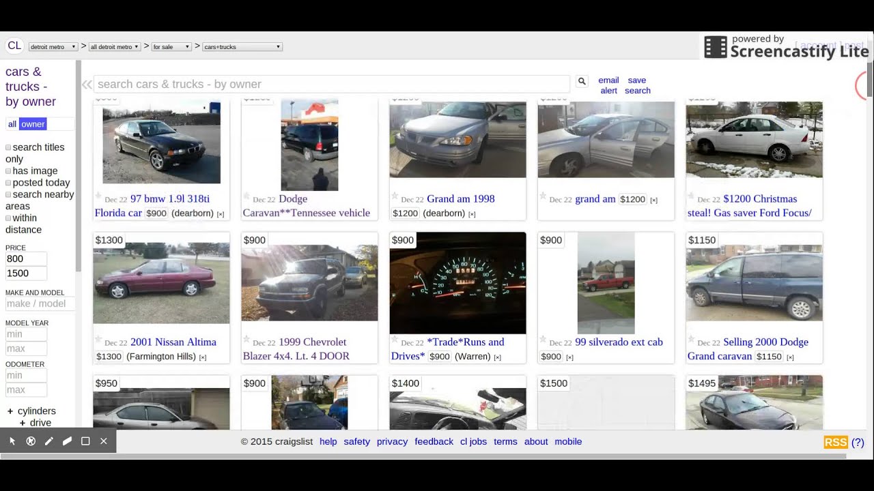Star the 2001 Nissan Altima listing

[x=98, y=340]
